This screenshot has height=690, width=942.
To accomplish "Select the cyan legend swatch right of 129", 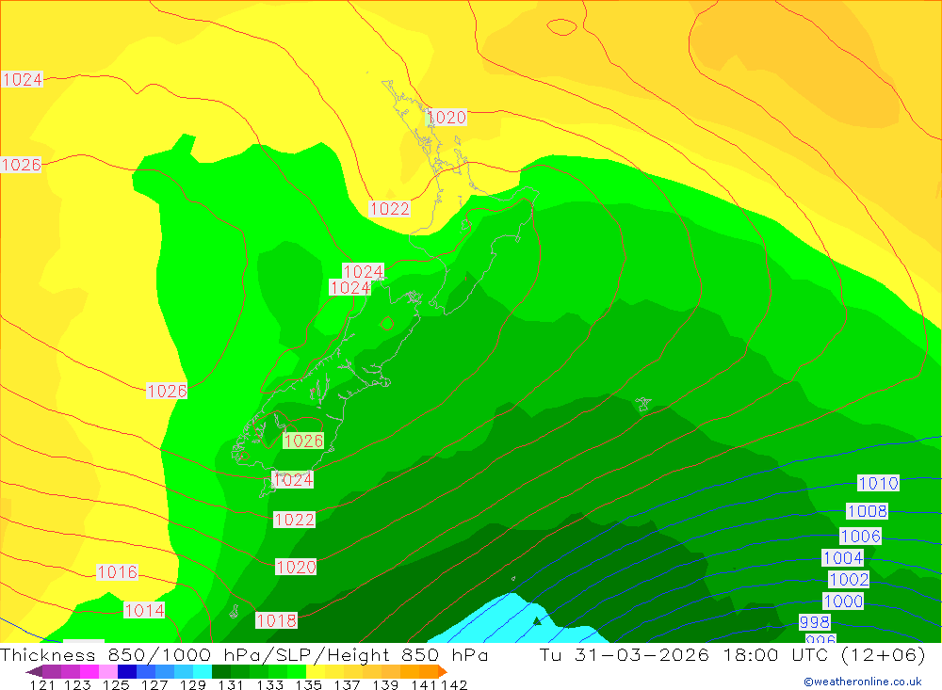I will click(203, 671).
